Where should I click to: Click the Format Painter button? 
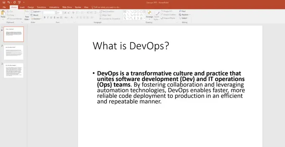click(15, 19)
